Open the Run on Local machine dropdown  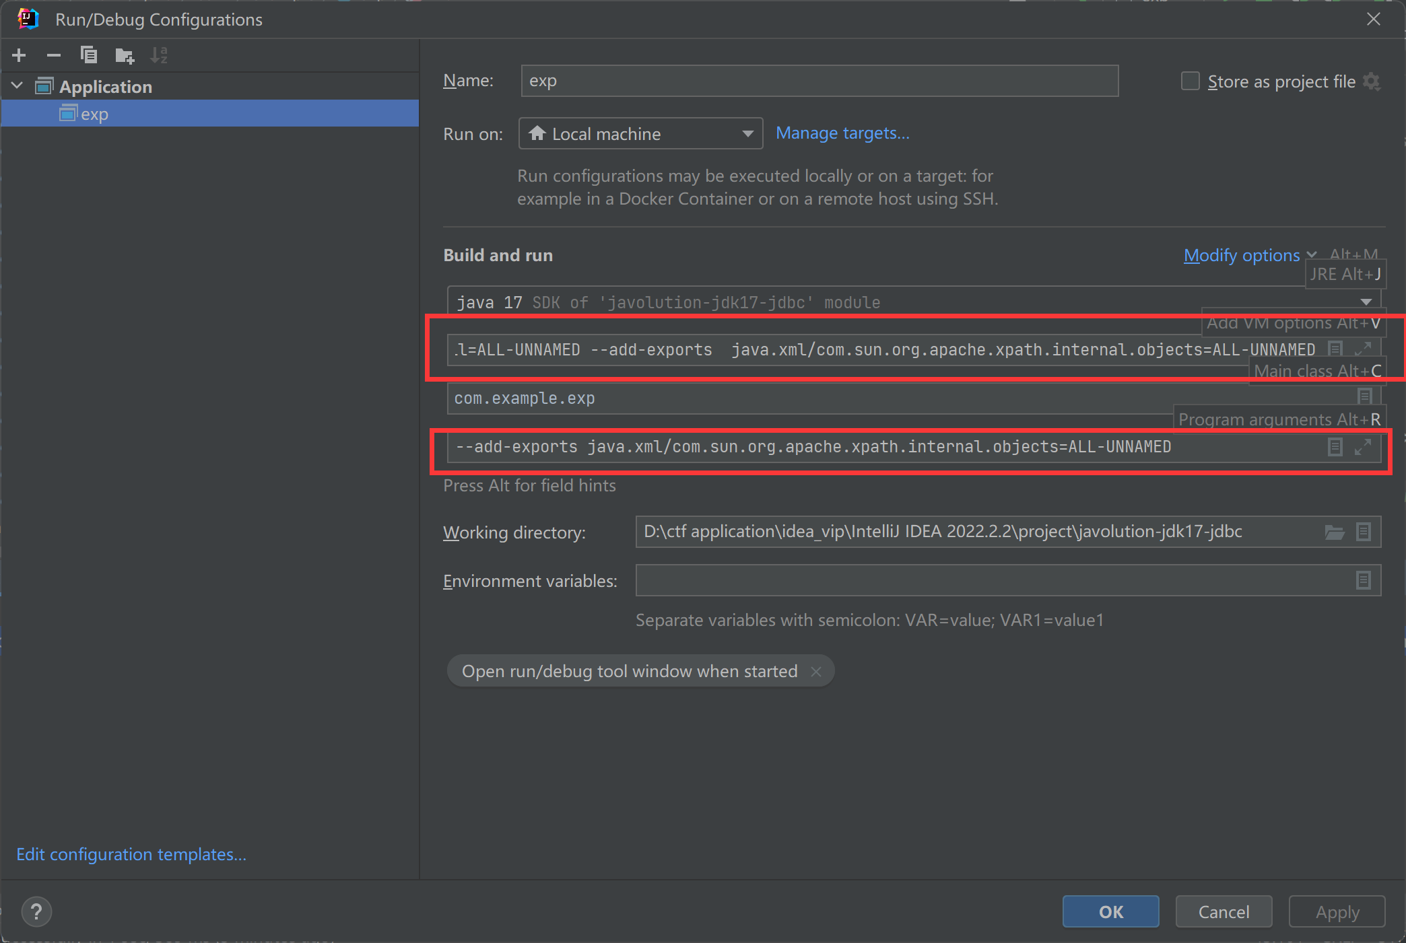tap(640, 133)
